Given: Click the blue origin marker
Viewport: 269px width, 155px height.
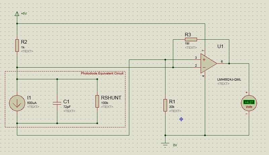Looking at the screenshot, I should click(x=181, y=119).
